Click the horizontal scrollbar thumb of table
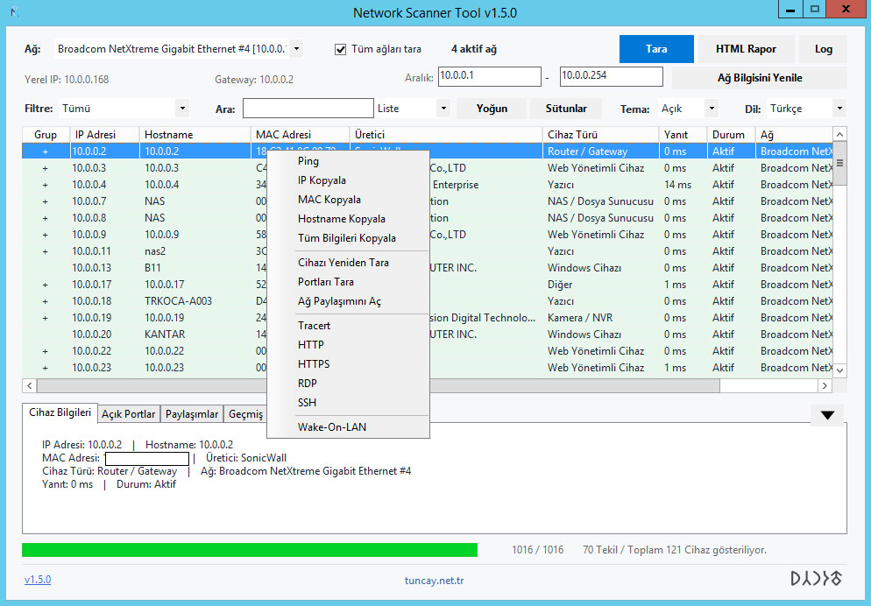This screenshot has height=606, width=871. [378, 385]
